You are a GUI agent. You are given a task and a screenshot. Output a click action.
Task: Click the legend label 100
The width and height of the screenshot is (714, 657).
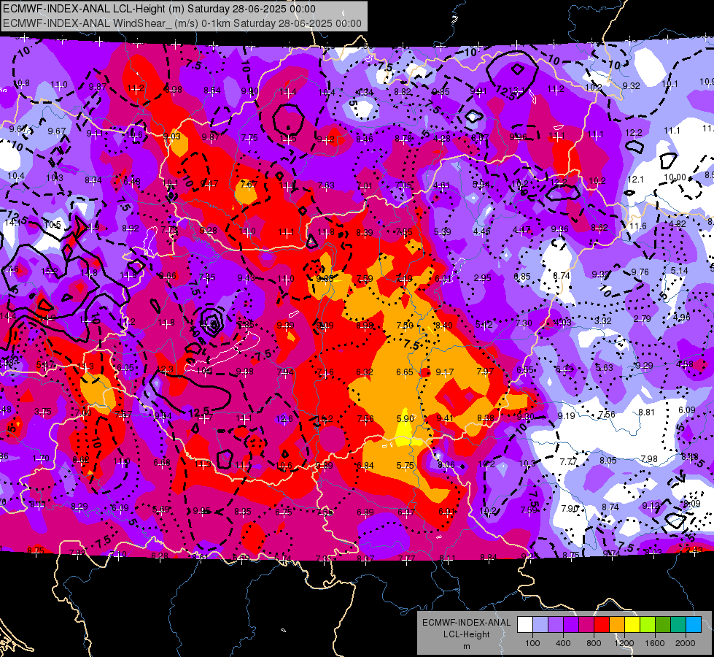point(532,643)
